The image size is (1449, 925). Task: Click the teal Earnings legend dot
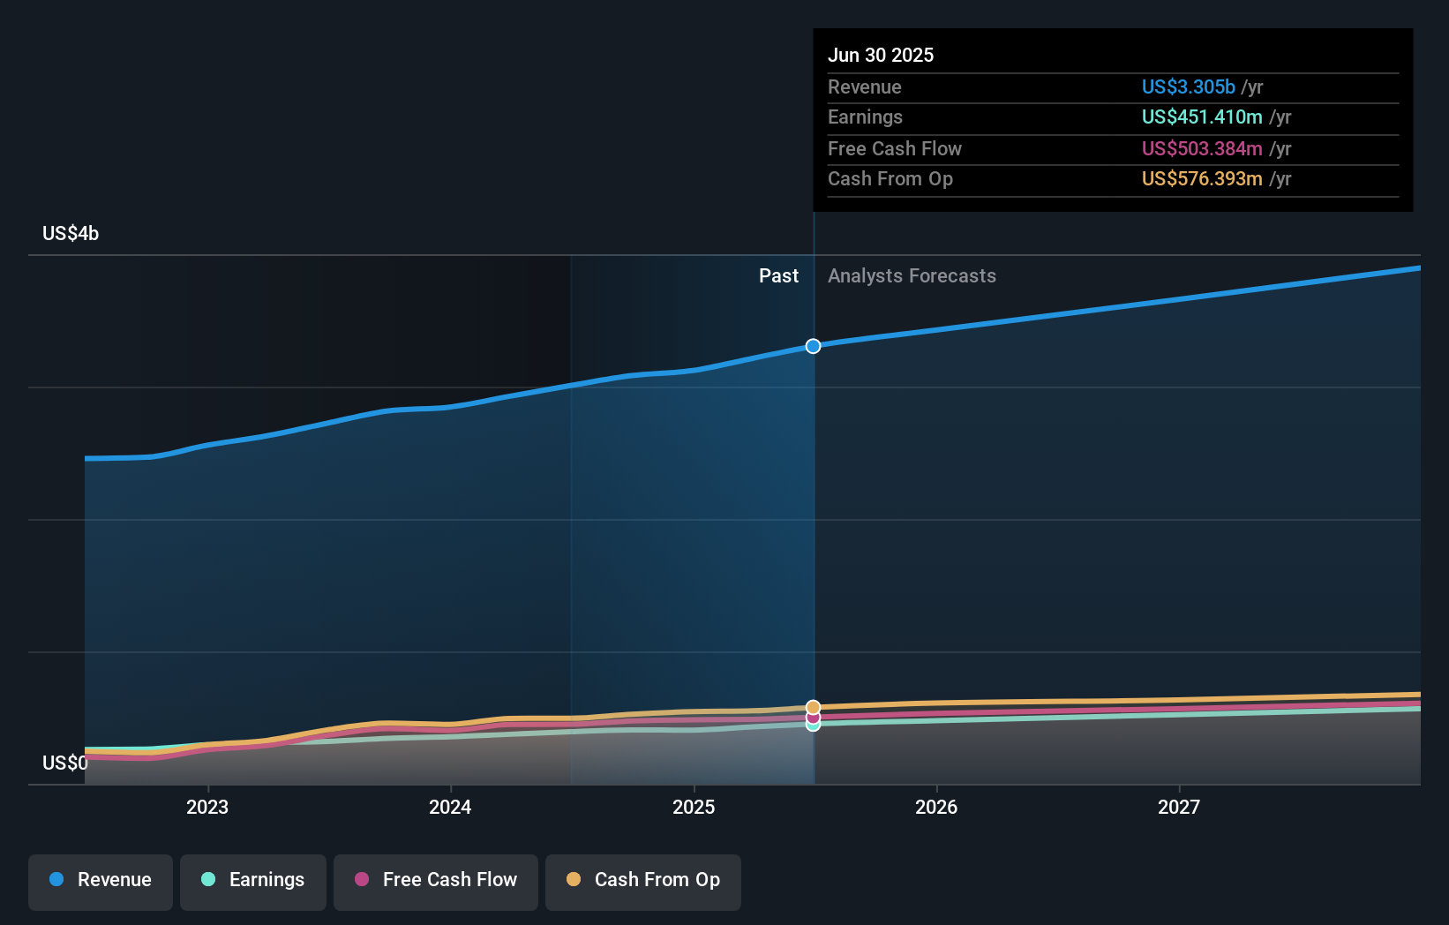(208, 879)
